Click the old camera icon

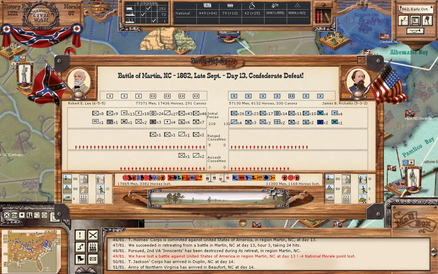(x=427, y=21)
